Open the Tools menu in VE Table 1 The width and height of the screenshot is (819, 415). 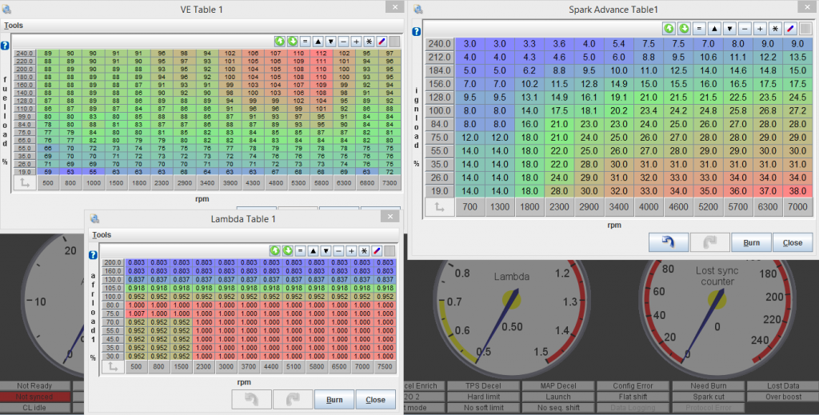click(14, 26)
